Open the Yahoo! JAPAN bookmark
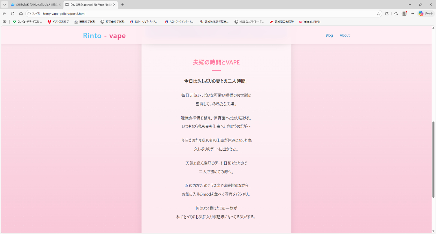The width and height of the screenshot is (436, 234). click(x=309, y=22)
